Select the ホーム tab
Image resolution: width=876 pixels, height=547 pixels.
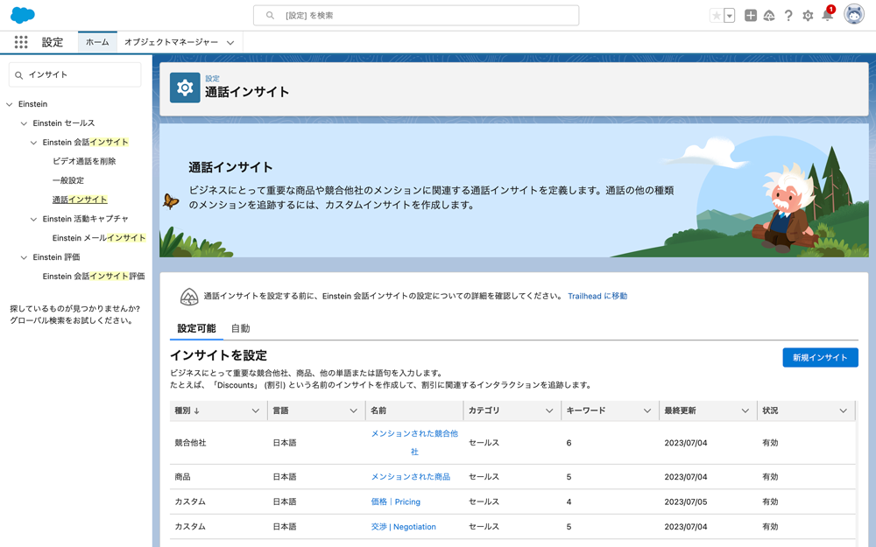coord(97,42)
